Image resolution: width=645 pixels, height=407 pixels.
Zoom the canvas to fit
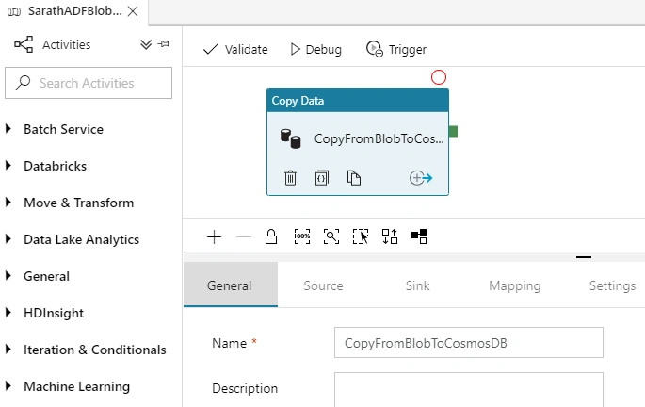click(331, 236)
